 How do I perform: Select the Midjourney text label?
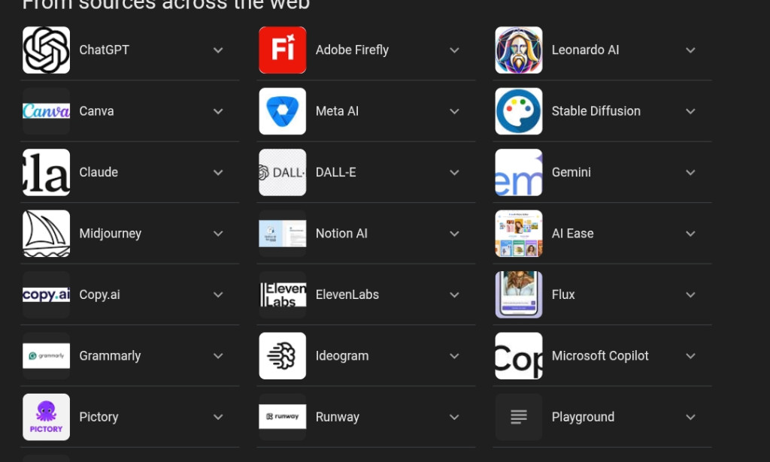click(x=110, y=234)
